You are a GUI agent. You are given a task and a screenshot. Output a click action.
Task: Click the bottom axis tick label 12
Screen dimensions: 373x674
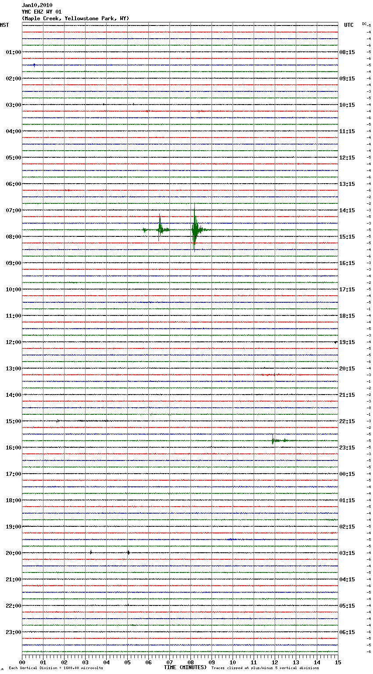tap(275, 662)
